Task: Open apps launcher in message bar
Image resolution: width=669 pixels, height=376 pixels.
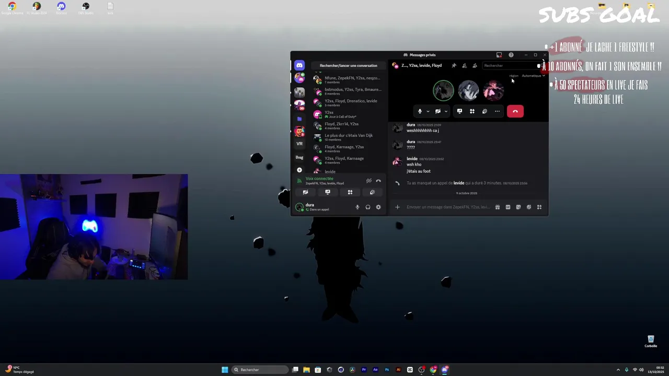Action: pyautogui.click(x=539, y=207)
